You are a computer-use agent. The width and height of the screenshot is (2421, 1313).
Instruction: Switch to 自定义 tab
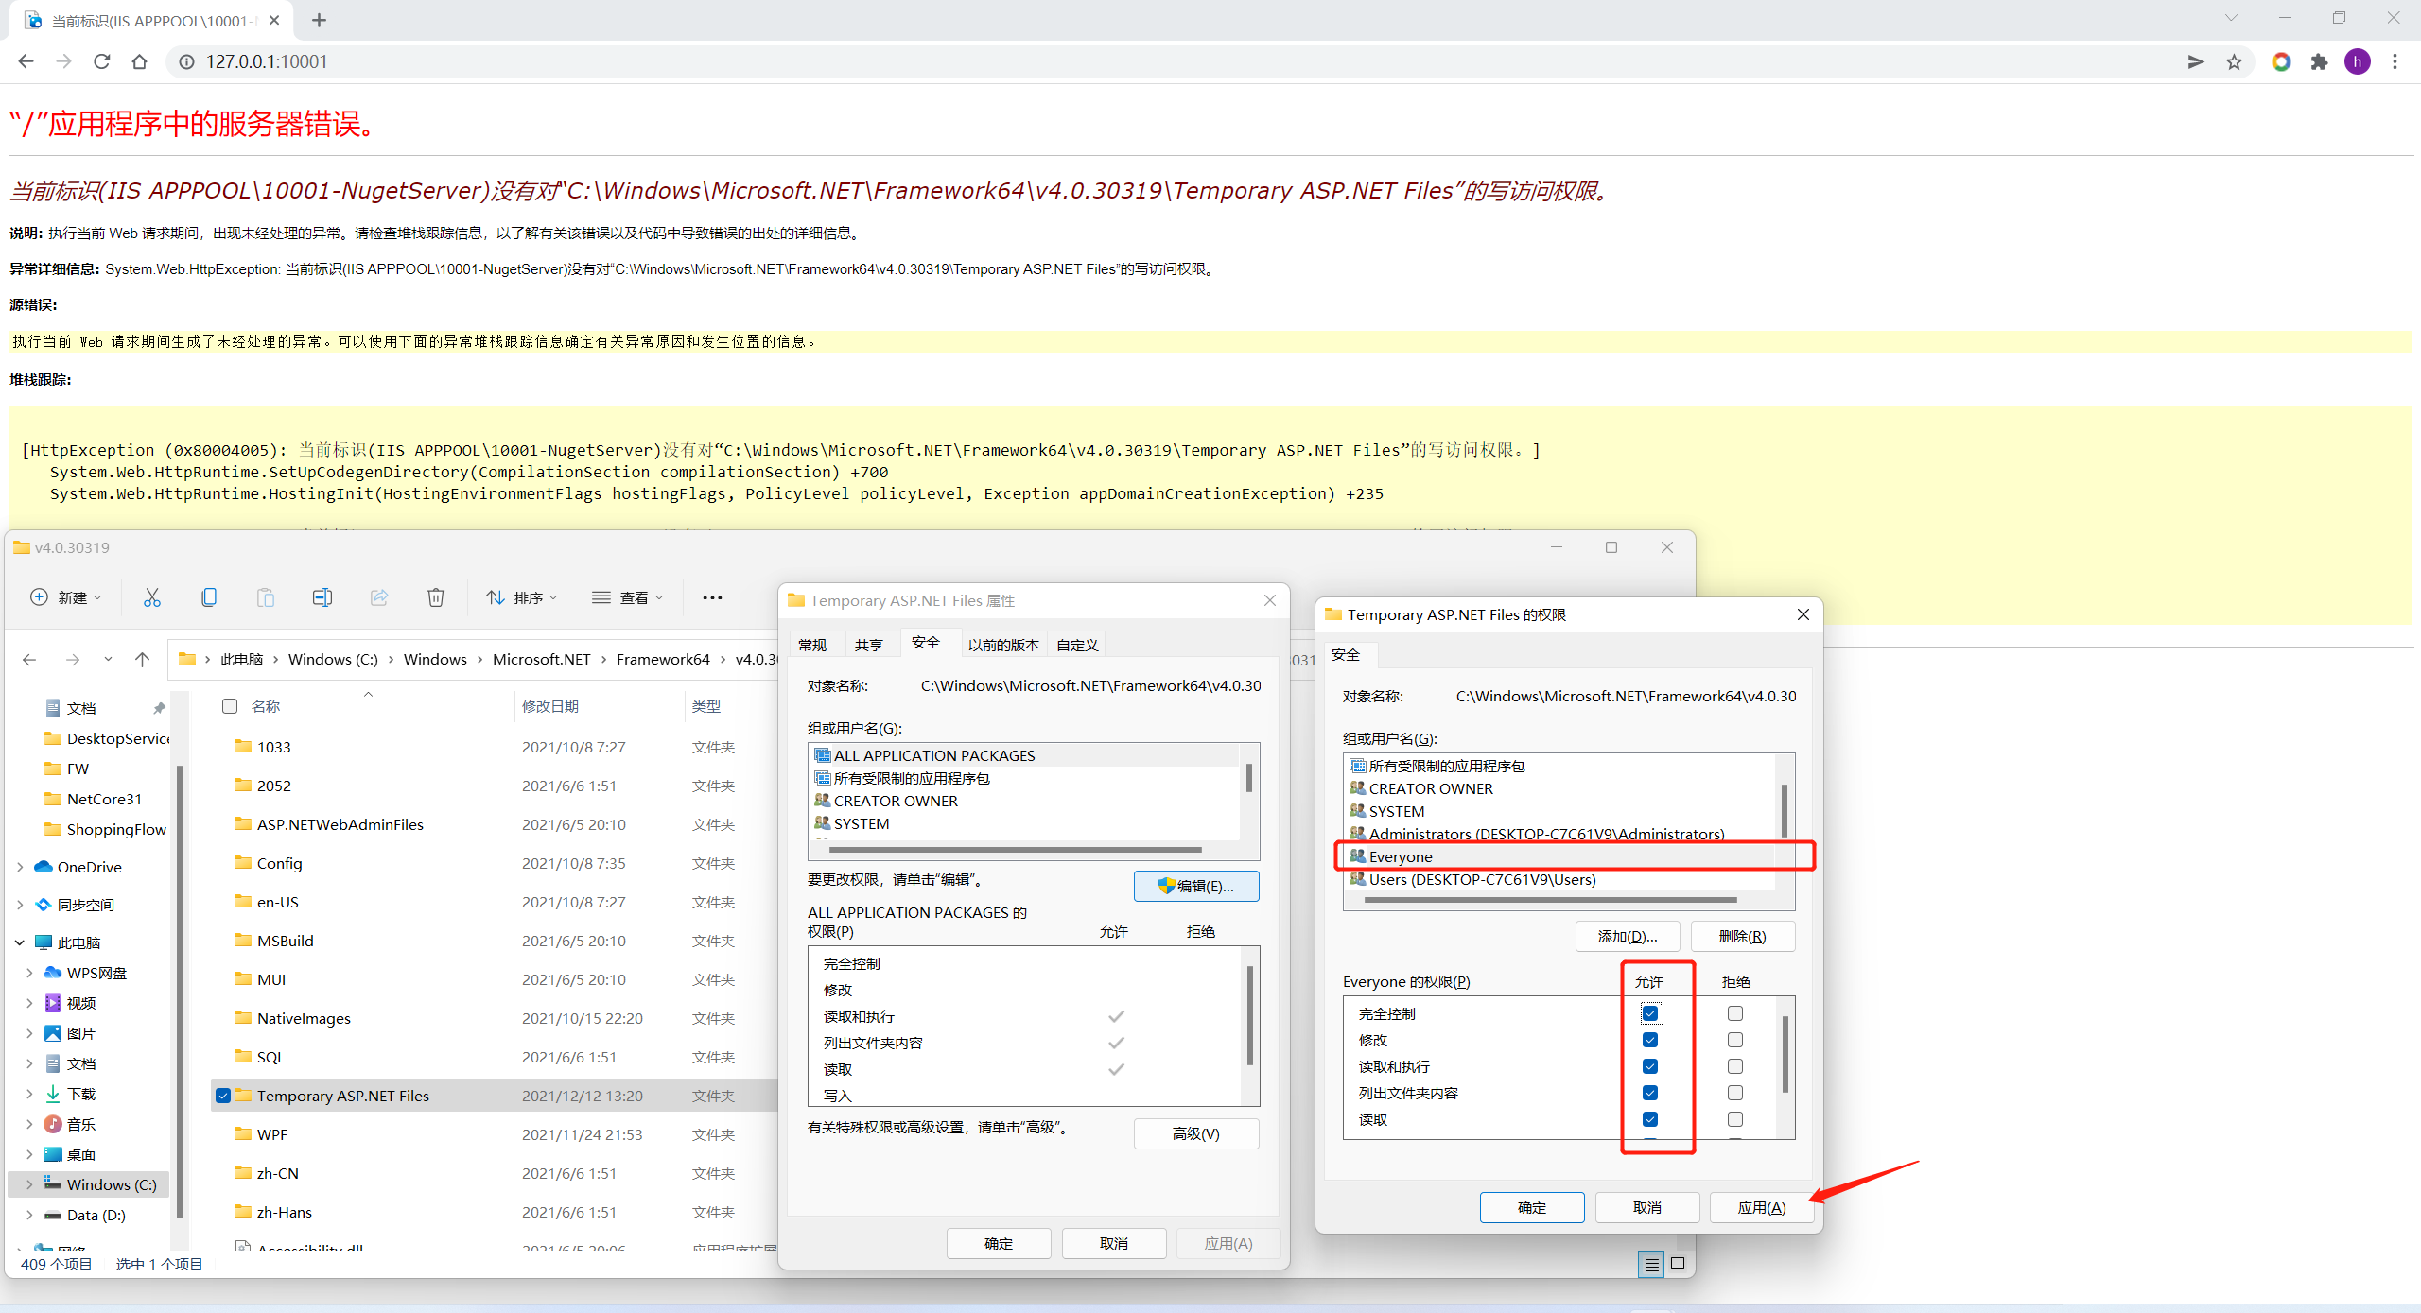point(1077,645)
